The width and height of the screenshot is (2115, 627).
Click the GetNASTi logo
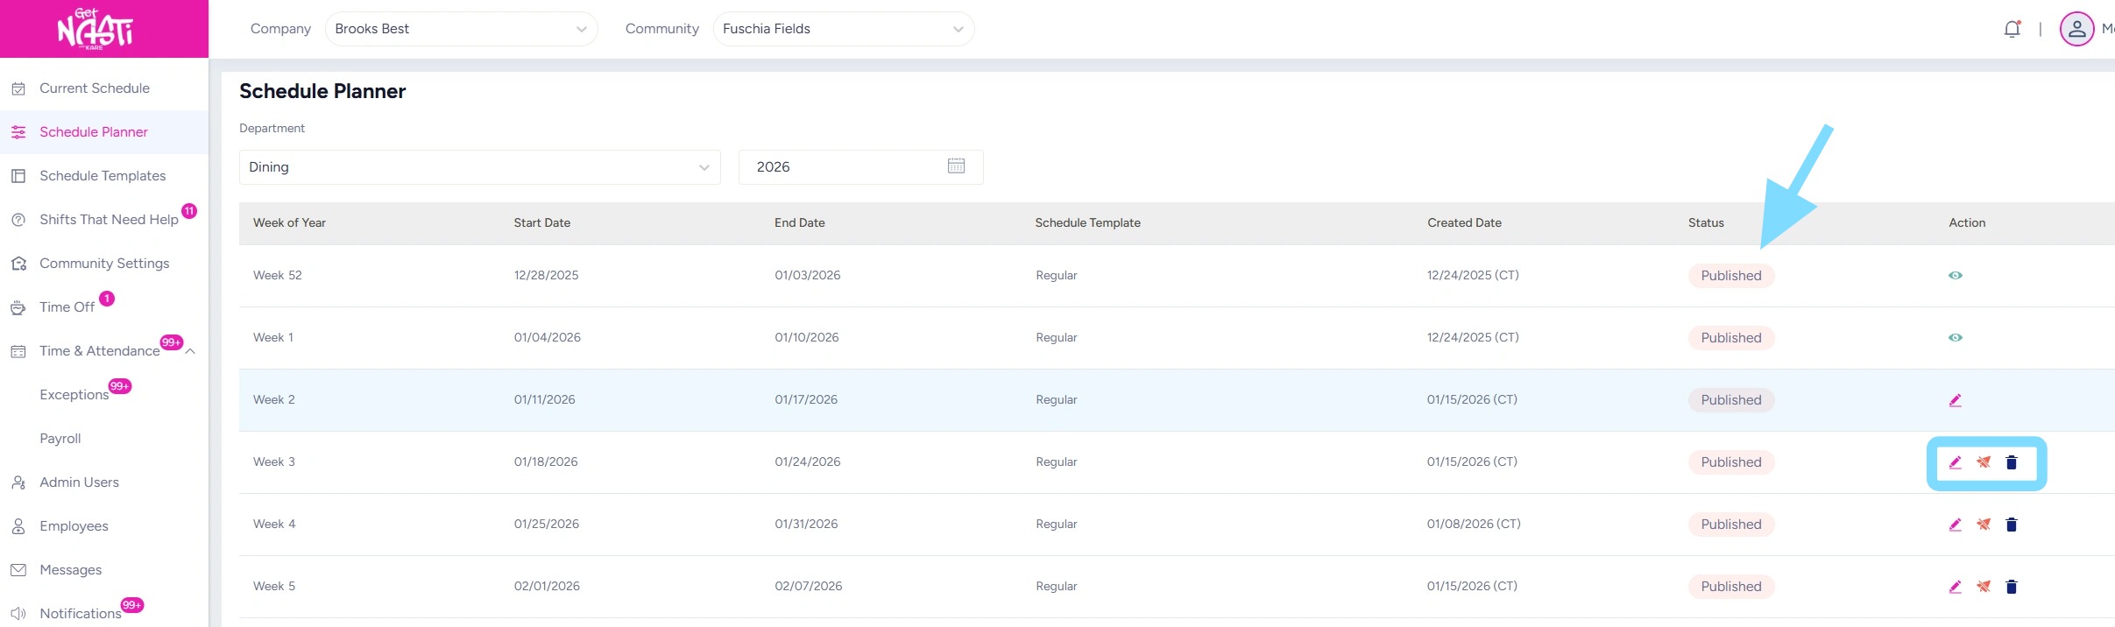click(95, 29)
